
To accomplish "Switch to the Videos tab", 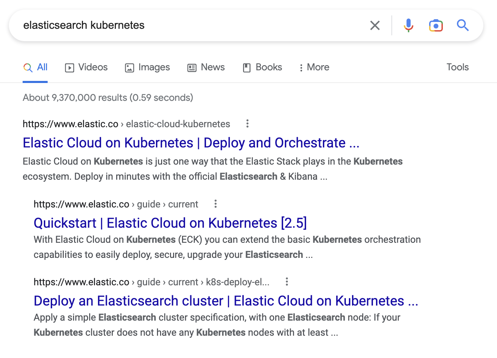I will click(x=86, y=67).
